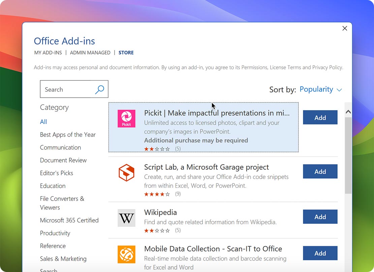Image resolution: width=374 pixels, height=272 pixels.
Task: Add the Wikipedia add-in
Action: coord(320,217)
